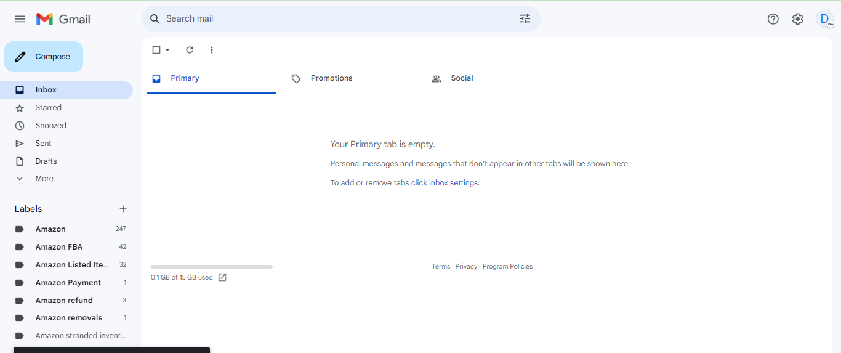Show search options filter icon
The image size is (841, 353).
525,19
